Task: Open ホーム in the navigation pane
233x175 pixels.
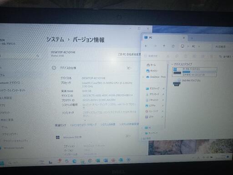Action: click(x=151, y=65)
